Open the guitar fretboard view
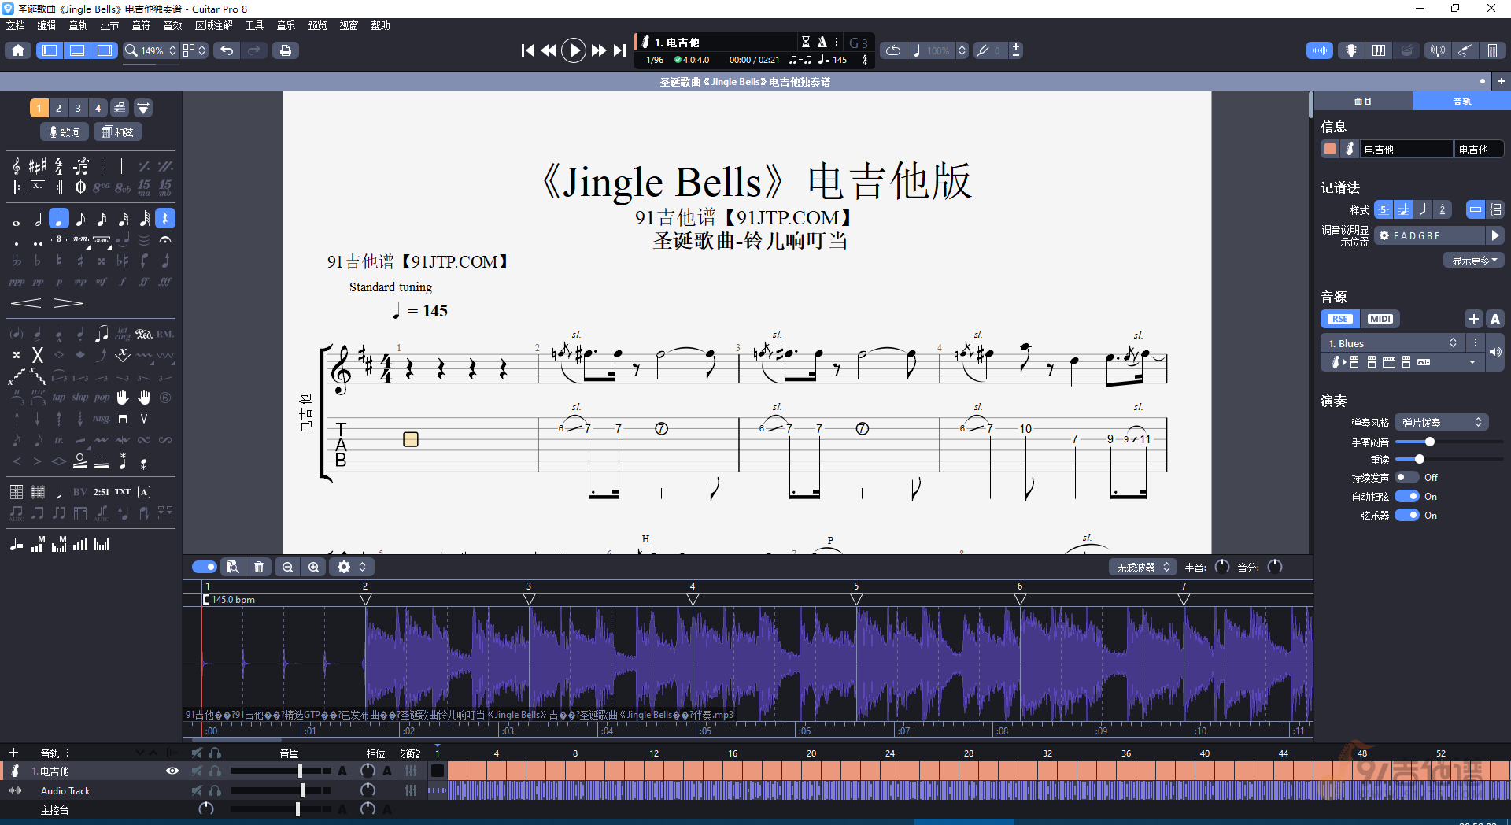 (1351, 50)
